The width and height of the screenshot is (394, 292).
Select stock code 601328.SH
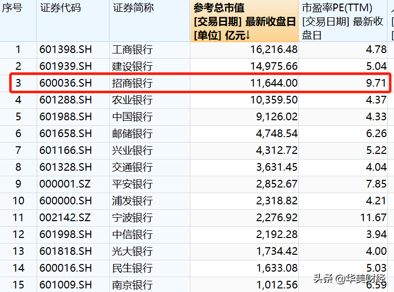click(x=66, y=167)
